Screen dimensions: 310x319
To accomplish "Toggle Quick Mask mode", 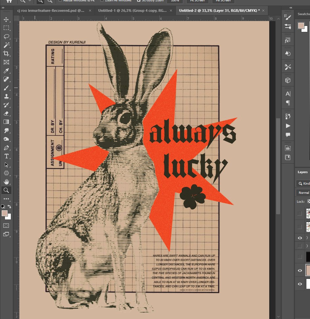I will point(6,225).
